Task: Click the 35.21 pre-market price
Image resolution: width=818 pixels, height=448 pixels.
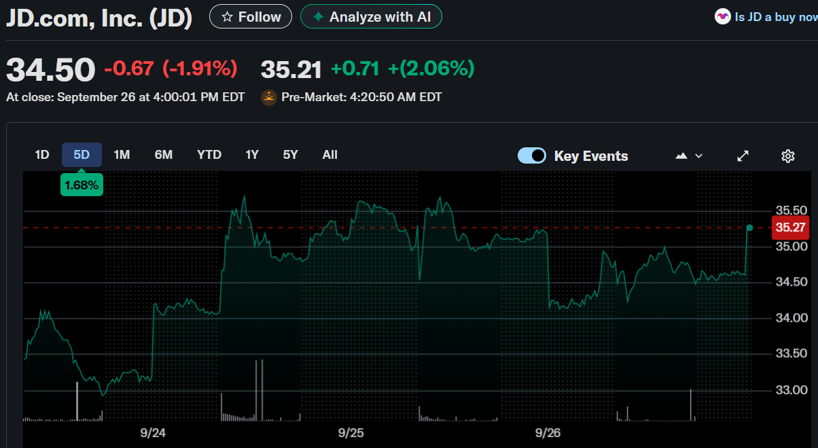Action: point(291,69)
